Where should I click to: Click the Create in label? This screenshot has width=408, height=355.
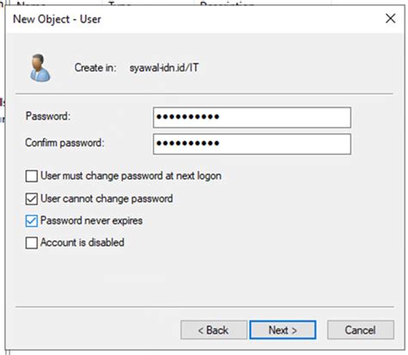point(96,68)
